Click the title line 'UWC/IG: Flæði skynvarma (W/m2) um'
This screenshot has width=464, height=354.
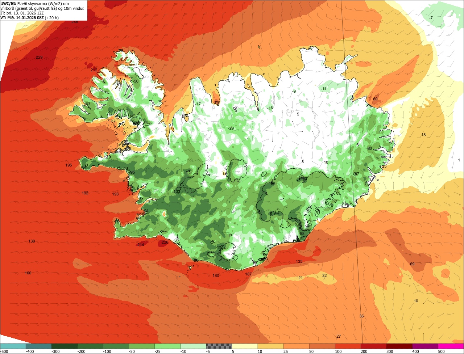35,3
